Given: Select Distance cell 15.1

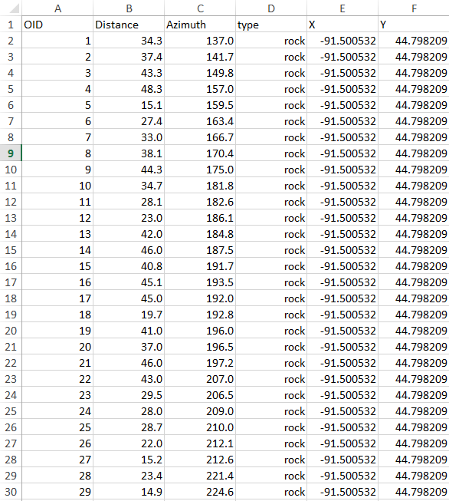Looking at the screenshot, I should click(129, 105).
